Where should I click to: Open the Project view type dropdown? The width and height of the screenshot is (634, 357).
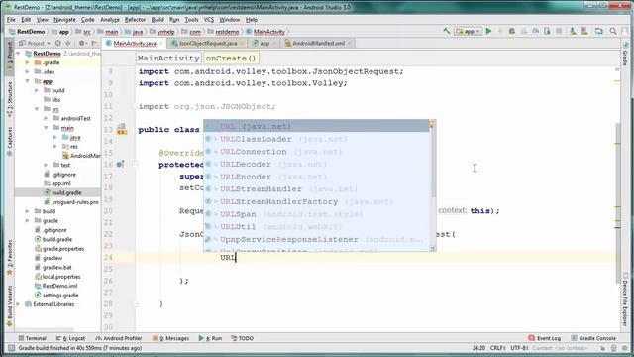pos(35,43)
